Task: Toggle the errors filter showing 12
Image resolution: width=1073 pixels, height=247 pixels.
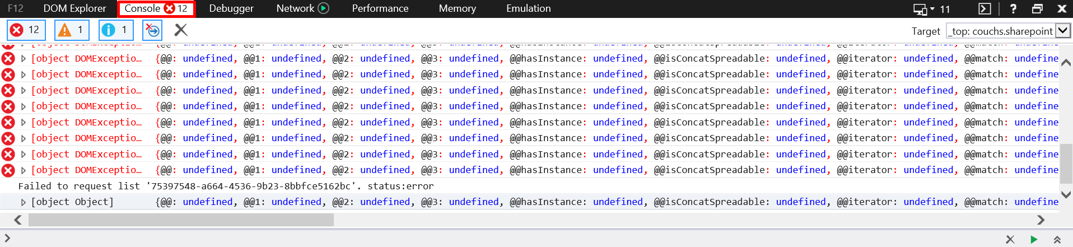Action: click(26, 30)
